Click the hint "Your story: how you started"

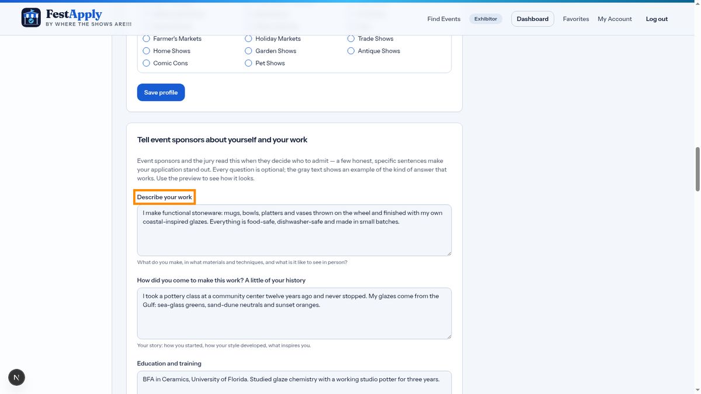point(224,346)
